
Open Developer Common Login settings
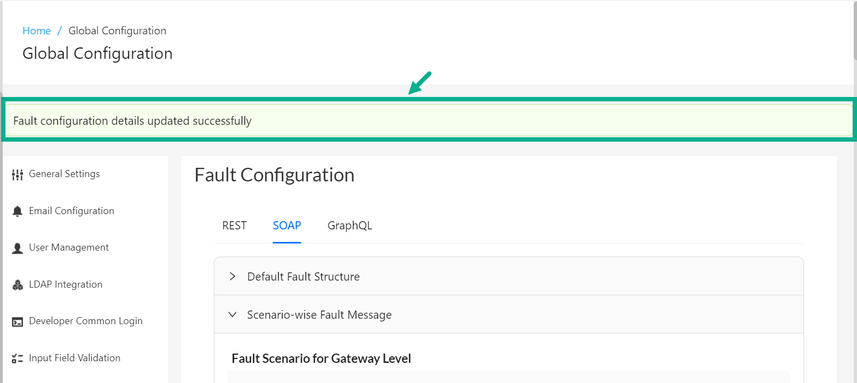coord(86,321)
